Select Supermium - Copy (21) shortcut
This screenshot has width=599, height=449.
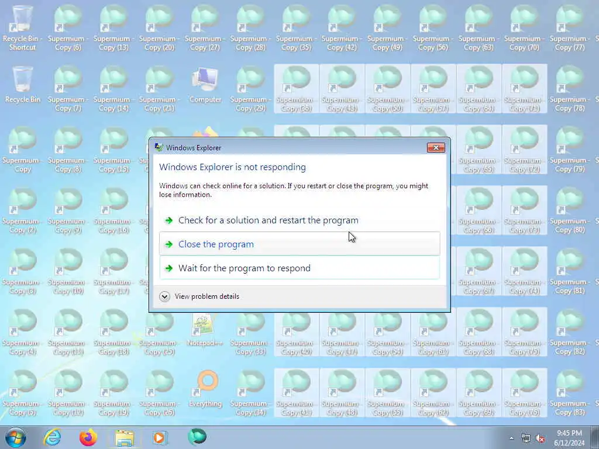click(x=159, y=89)
